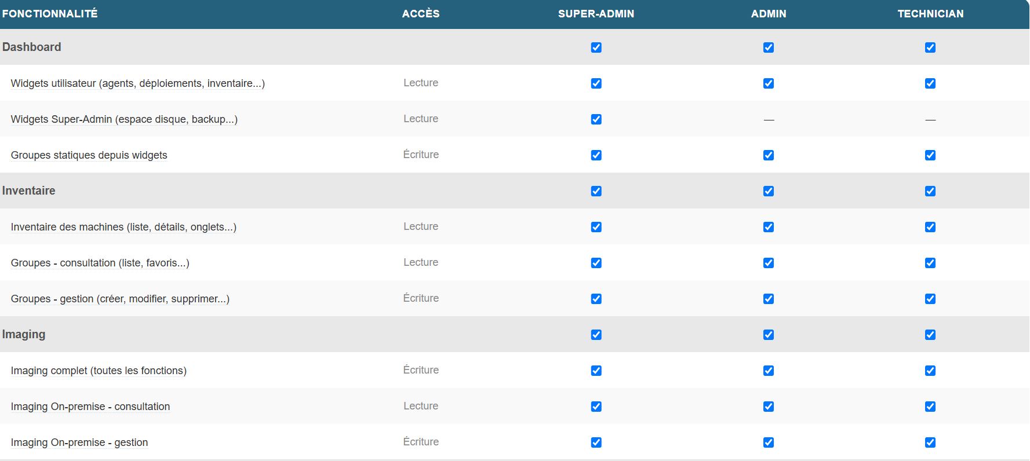Toggle Widgets utilisateur Admin checkbox
The height and width of the screenshot is (461, 1030).
[769, 83]
